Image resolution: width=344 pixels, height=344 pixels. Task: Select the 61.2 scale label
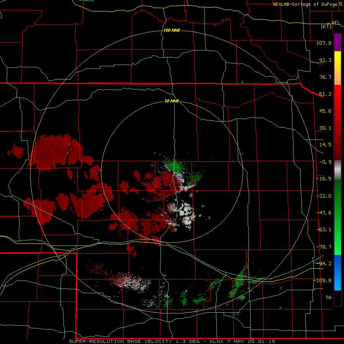click(x=325, y=94)
